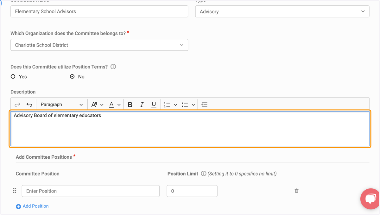Click the Committee Name input field
The height and width of the screenshot is (215, 380).
point(99,11)
